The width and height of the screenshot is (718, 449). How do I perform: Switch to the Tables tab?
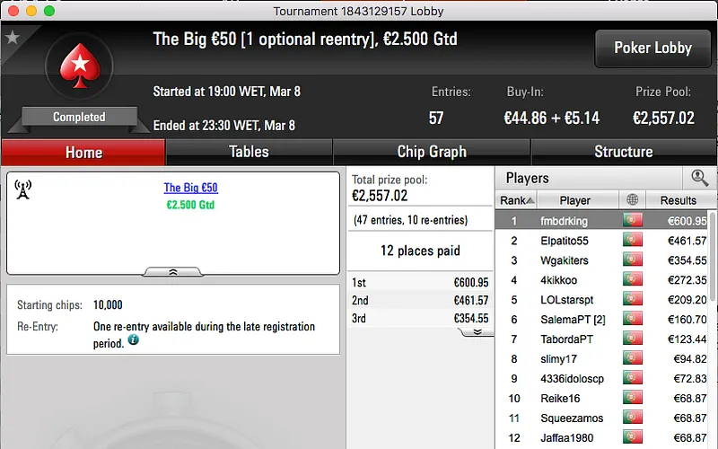tap(249, 152)
